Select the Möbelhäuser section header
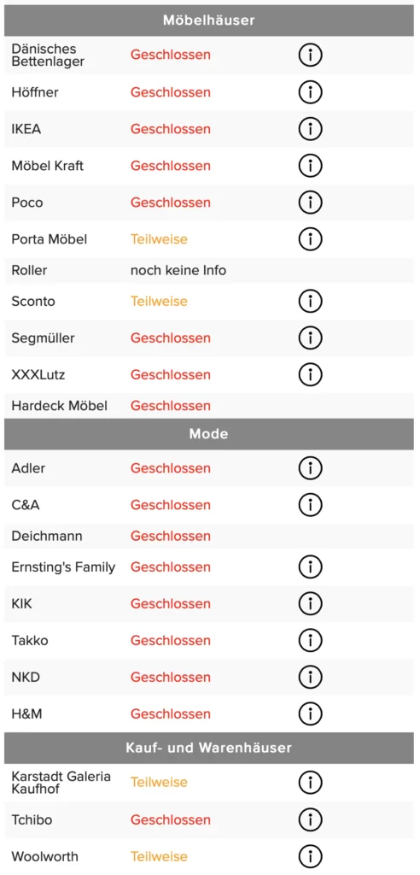Viewport: 420px width, 875px height. tap(209, 21)
